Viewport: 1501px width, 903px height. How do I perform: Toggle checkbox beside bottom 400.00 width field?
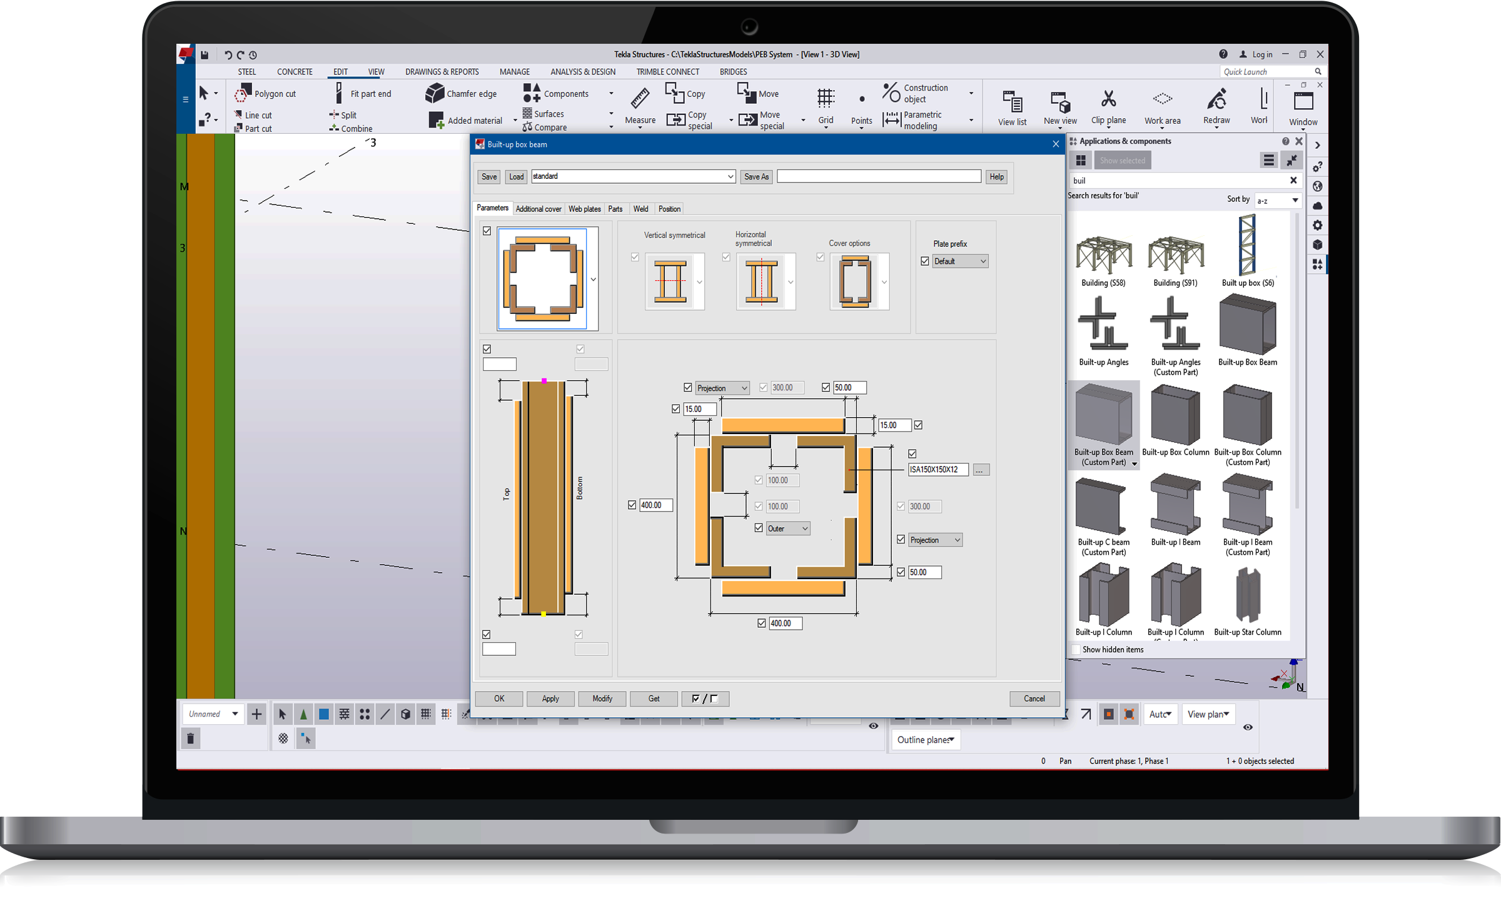tap(761, 623)
